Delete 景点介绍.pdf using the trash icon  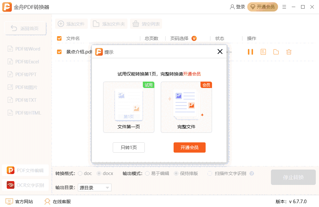[x=289, y=52]
